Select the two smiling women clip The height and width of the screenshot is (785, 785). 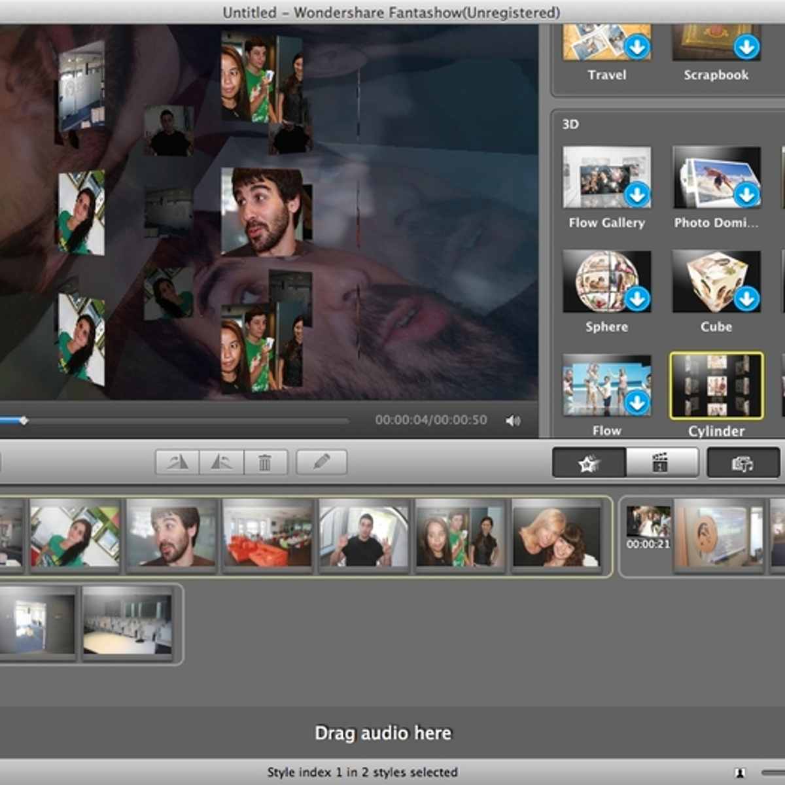coord(557,535)
